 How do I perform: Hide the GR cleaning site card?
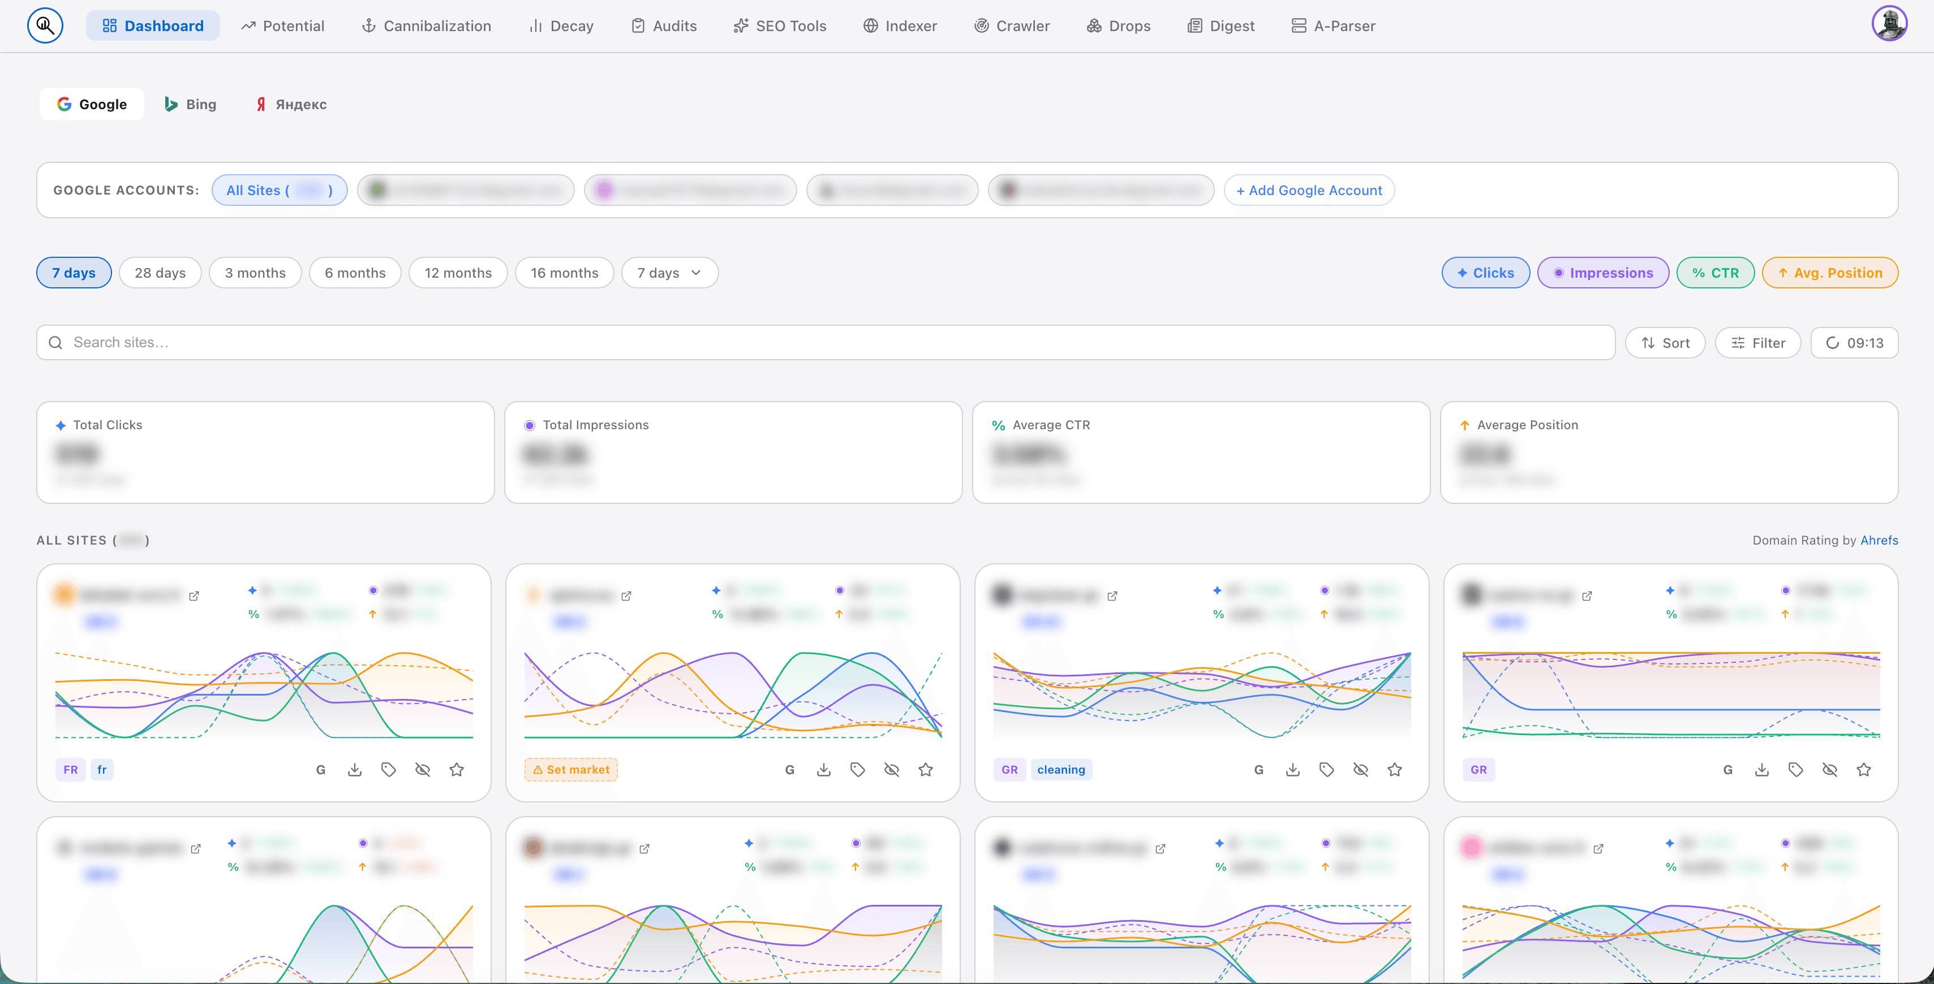click(1360, 769)
